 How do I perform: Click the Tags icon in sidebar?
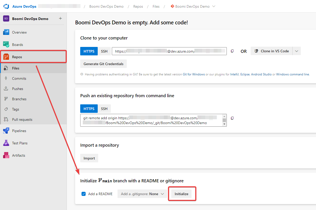(x=6, y=109)
